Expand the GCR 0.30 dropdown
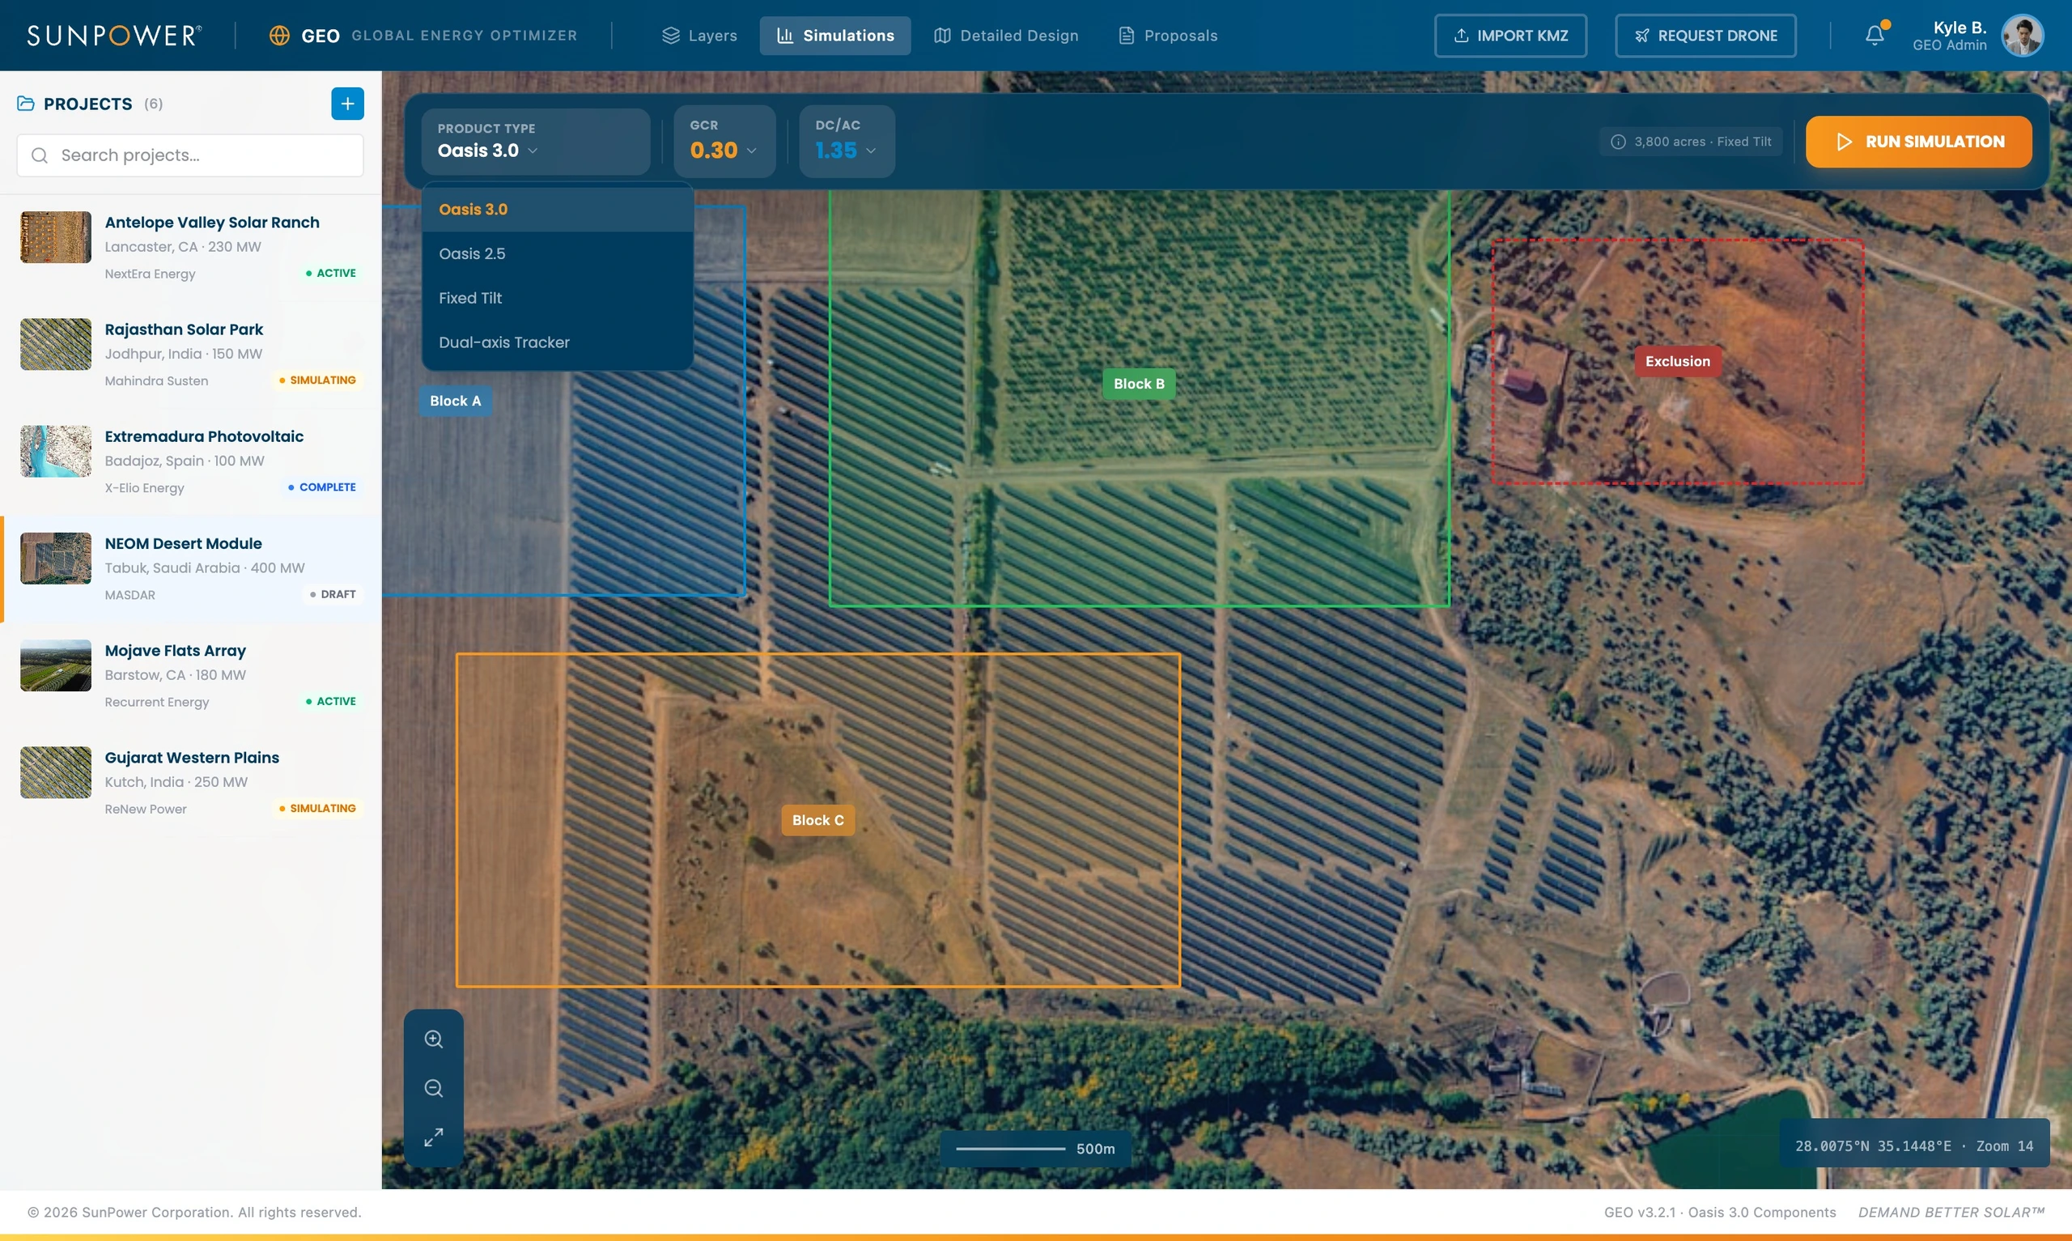Image resolution: width=2072 pixels, height=1241 pixels. pyautogui.click(x=724, y=141)
